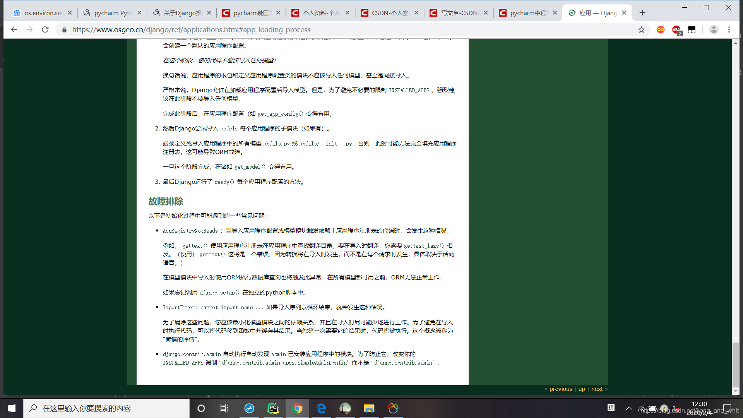Image resolution: width=743 pixels, height=418 pixels.
Task: Launch PyCharm from the taskbar
Action: click(273, 408)
